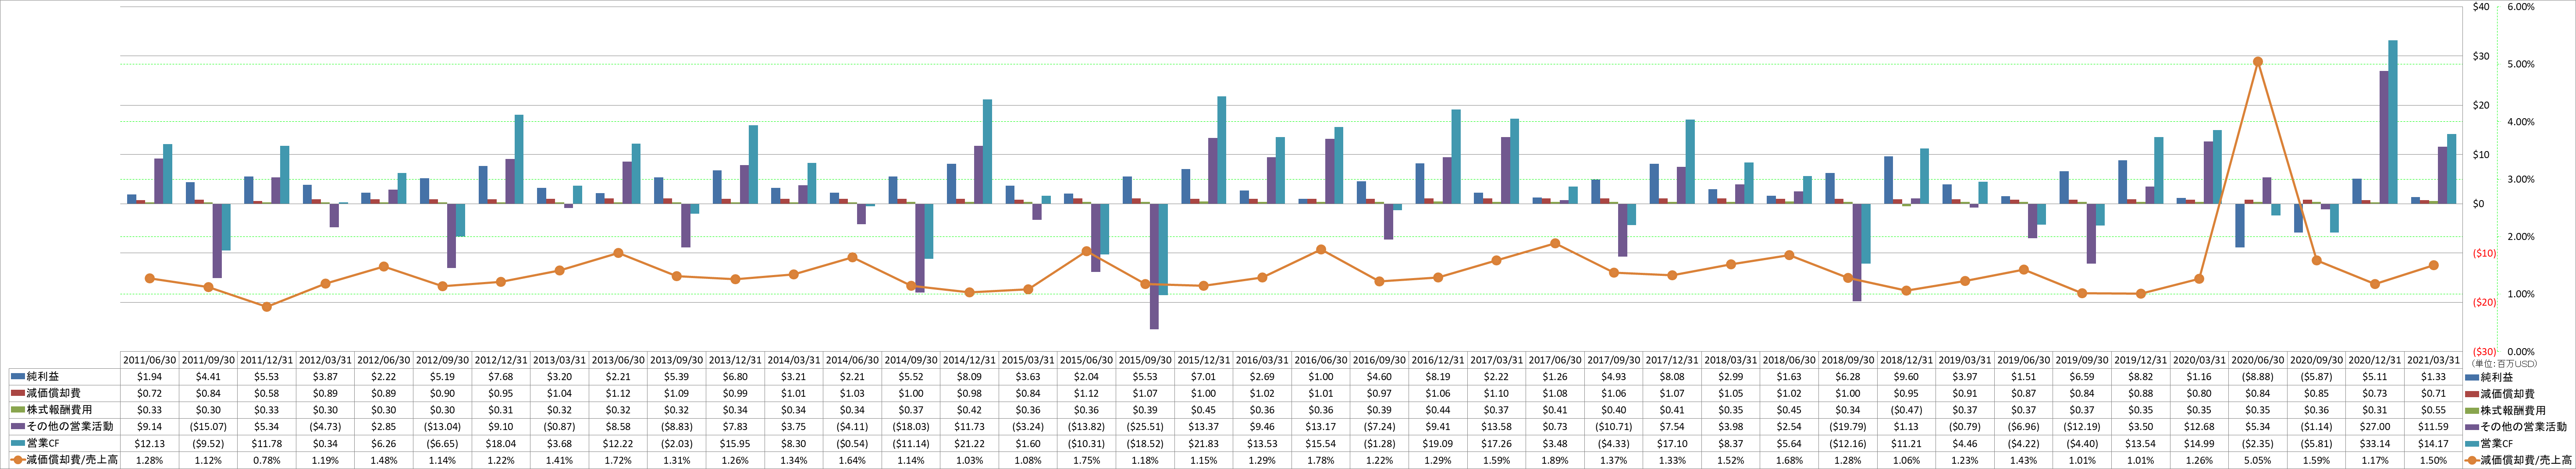The height and width of the screenshot is (469, 2576).
Task: Select the その他の営業活動 cell showing $27.00
Action: pyautogui.click(x=2375, y=426)
